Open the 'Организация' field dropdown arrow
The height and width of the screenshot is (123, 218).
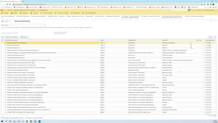(x=45, y=25)
